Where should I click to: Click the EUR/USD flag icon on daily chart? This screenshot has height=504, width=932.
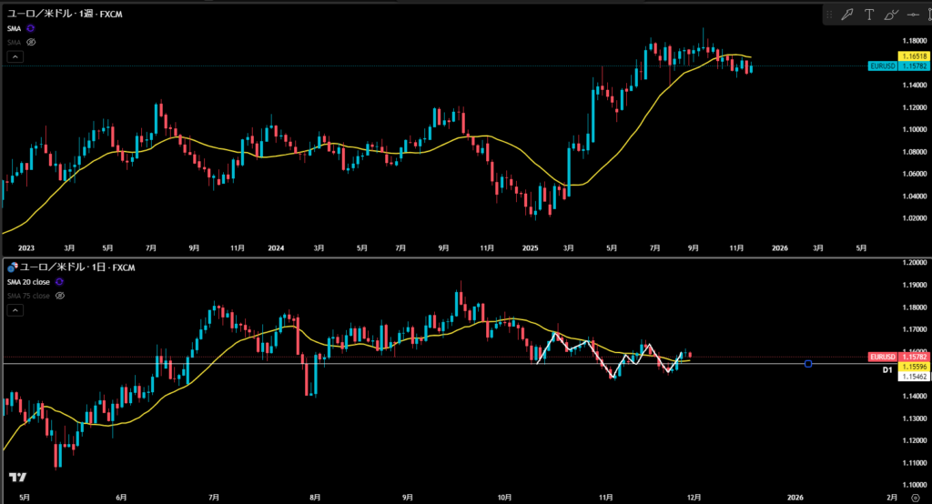click(x=13, y=268)
